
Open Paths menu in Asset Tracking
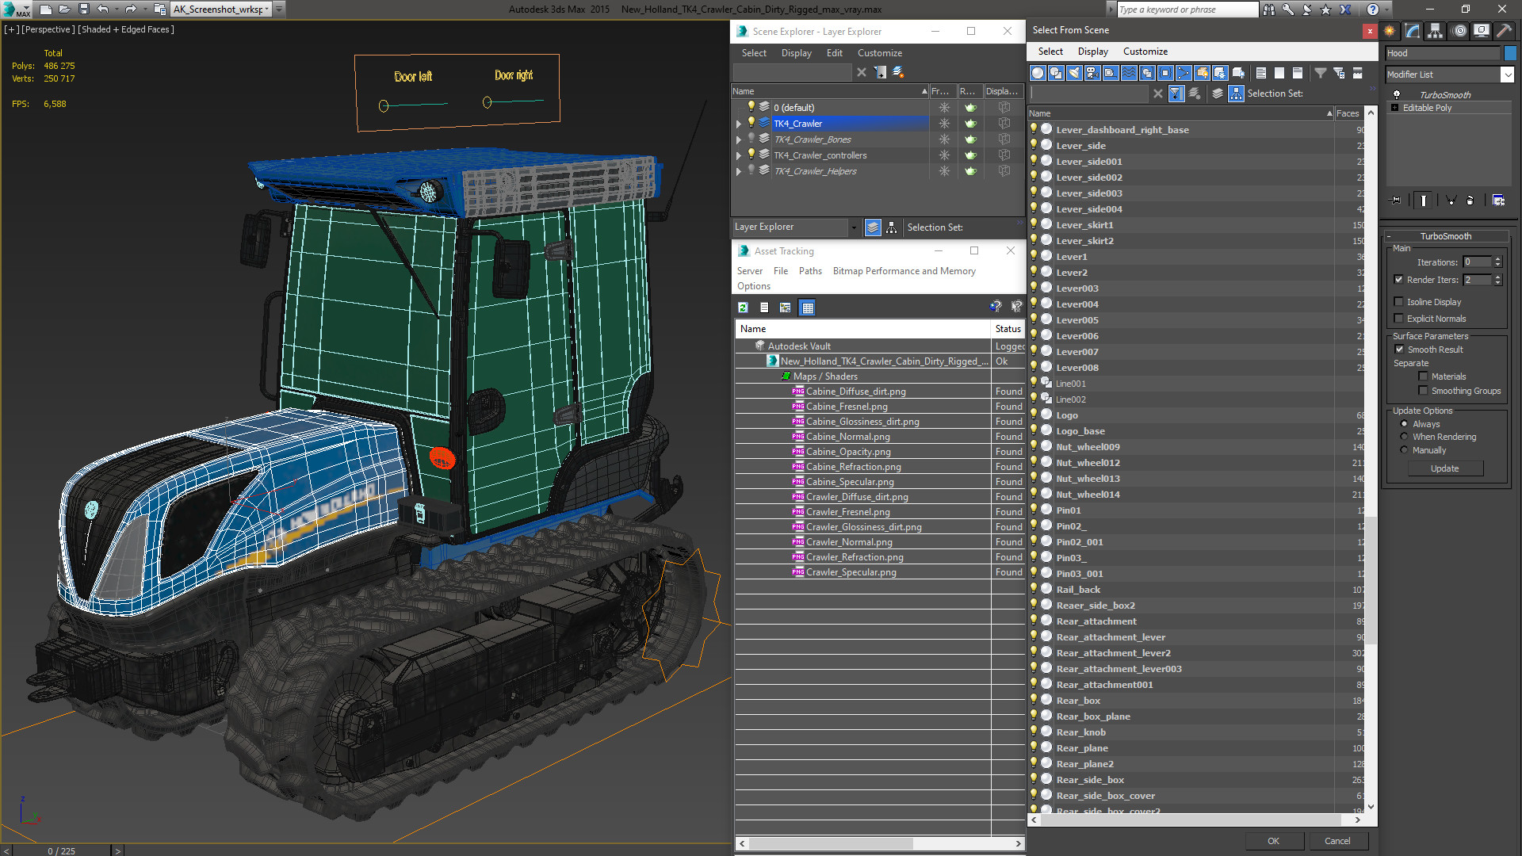tap(810, 271)
